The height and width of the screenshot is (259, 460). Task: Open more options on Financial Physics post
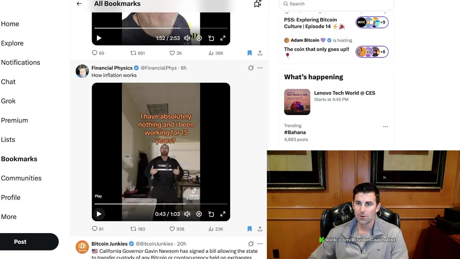click(260, 68)
